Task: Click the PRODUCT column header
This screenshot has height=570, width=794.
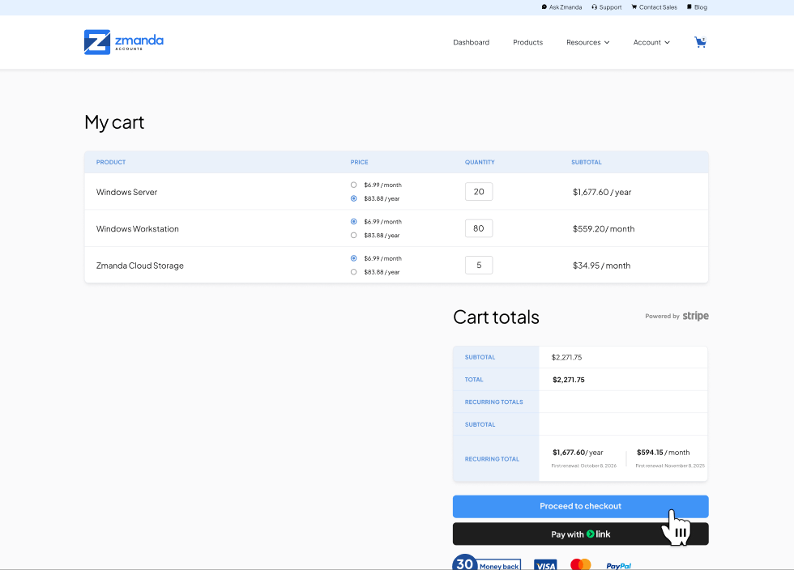Action: pyautogui.click(x=111, y=163)
